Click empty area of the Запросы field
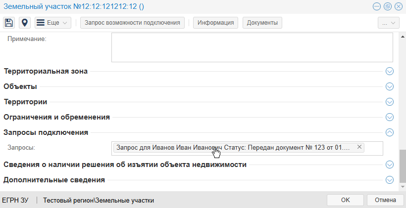The image size is (406, 208). pyautogui.click(x=373, y=148)
